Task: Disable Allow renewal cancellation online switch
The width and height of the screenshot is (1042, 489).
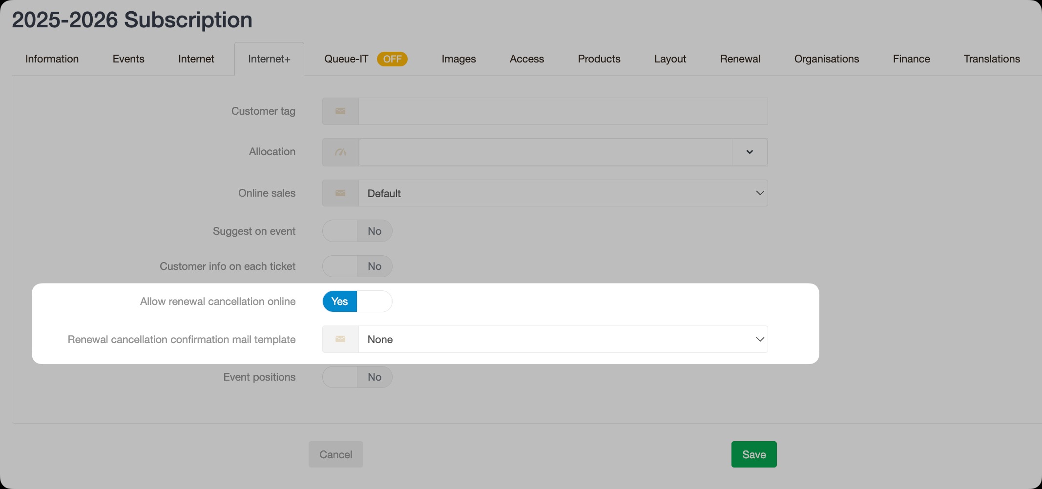Action: [x=357, y=301]
